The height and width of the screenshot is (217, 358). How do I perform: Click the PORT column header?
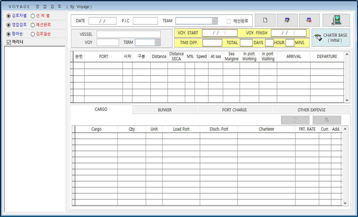104,56
